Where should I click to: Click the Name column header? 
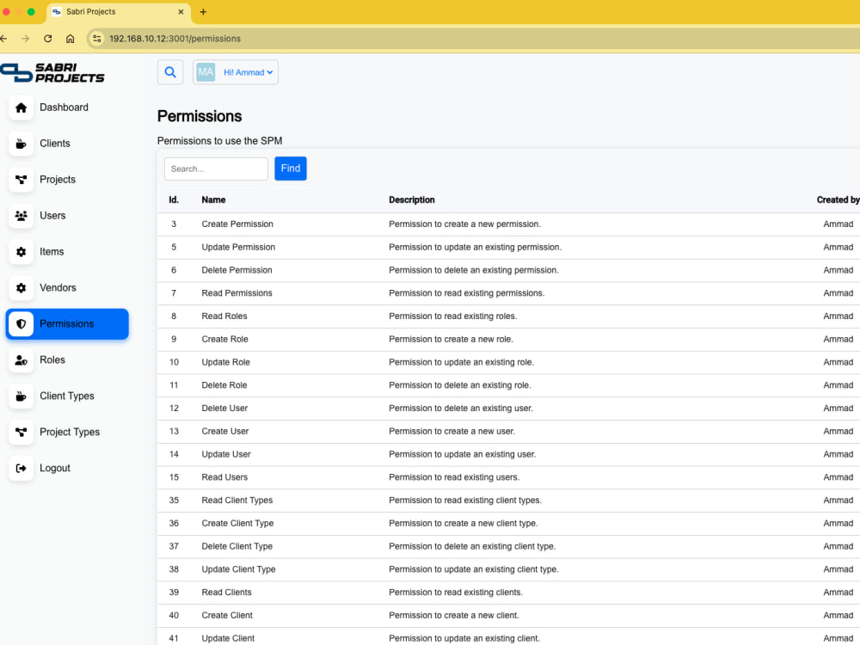(213, 200)
